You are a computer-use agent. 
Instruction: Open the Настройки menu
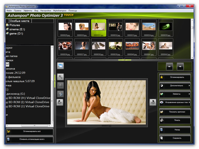[x=46, y=11]
